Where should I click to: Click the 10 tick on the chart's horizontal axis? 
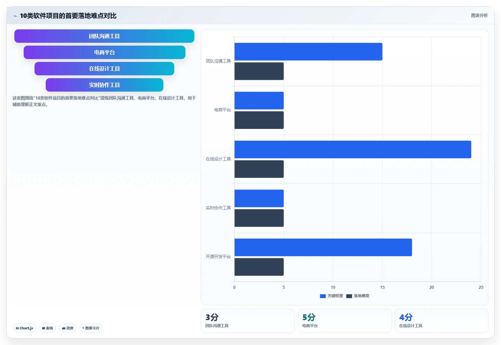(x=333, y=287)
